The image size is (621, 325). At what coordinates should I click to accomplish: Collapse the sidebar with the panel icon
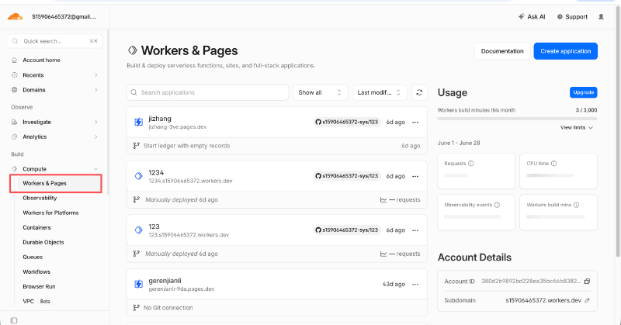14,320
